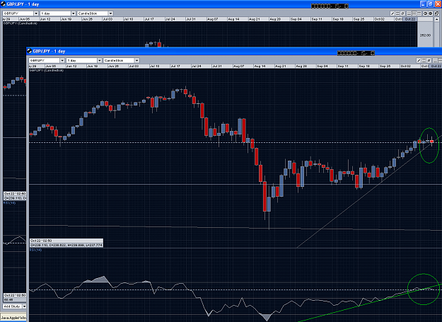Select the line drawing tool in front chart window
442x322 pixels.
pos(419,60)
